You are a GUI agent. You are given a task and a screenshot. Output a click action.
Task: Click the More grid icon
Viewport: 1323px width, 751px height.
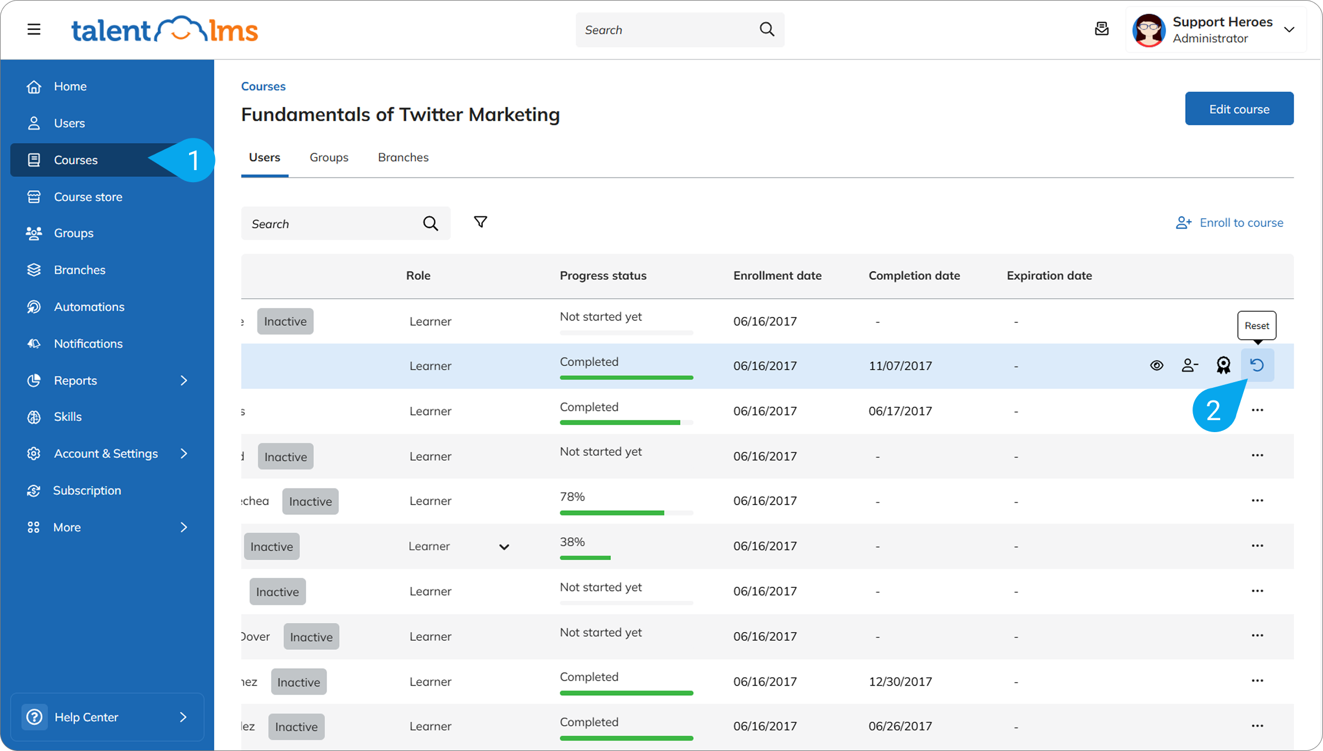[34, 527]
